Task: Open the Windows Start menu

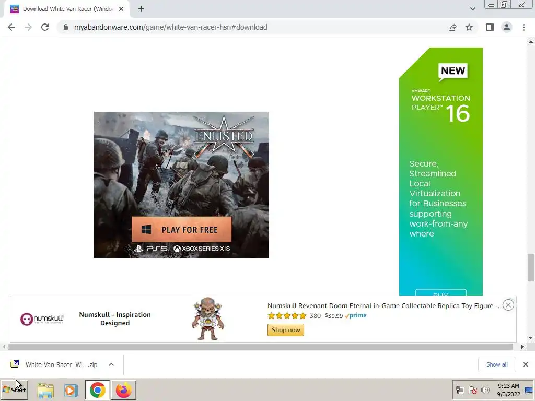Action: [14, 390]
